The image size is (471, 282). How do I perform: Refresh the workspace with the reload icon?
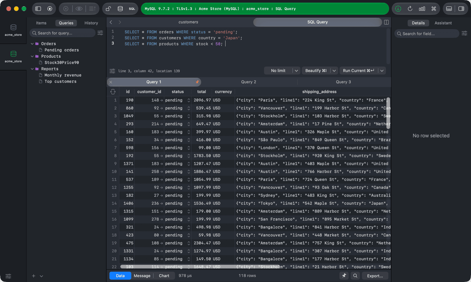410,9
